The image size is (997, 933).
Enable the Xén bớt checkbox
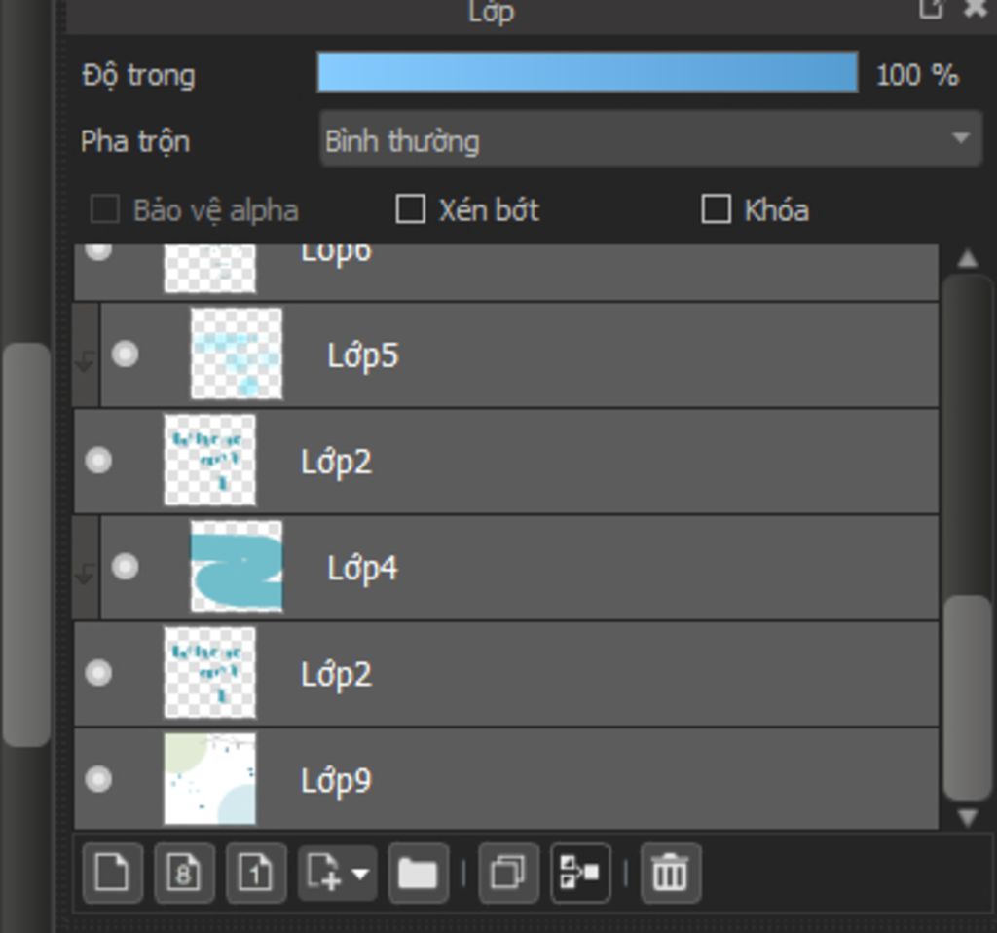[x=411, y=209]
